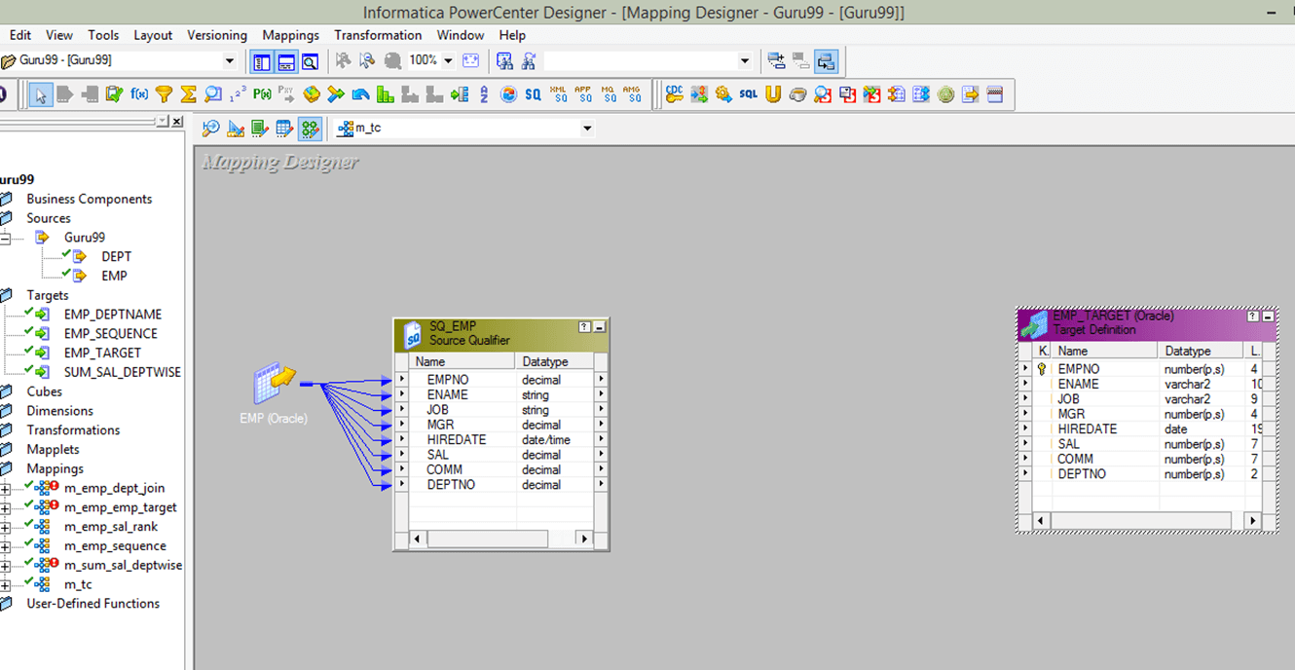The height and width of the screenshot is (670, 1295).
Task: Click the Aggregator sigma transformation icon
Action: tap(189, 94)
